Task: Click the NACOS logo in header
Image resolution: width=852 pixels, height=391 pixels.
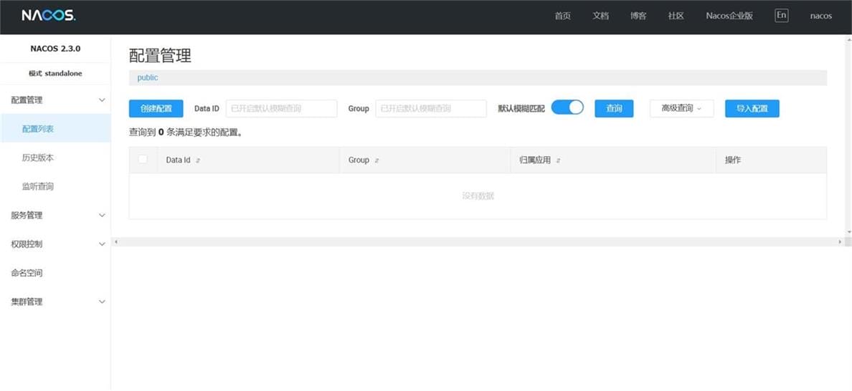Action: (48, 16)
